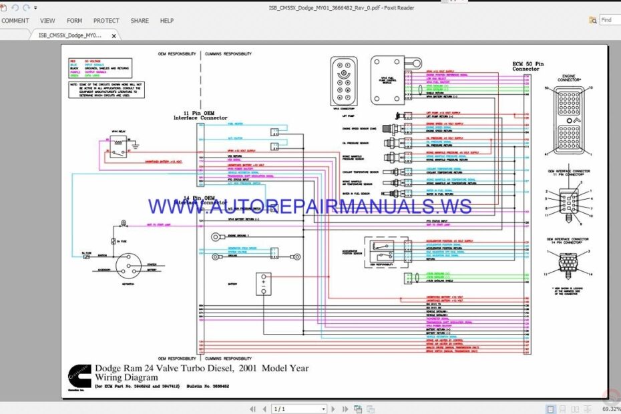Toggle facing pages view mode
621x414 pixels.
(x=575, y=408)
